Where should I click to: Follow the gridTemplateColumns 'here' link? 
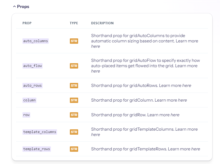click(96, 135)
